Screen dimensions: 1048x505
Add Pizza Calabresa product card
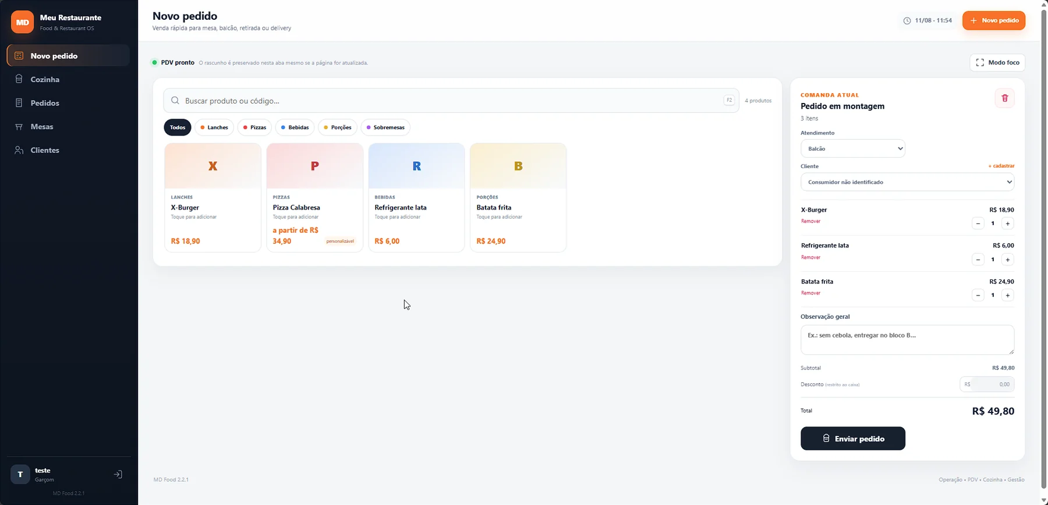315,198
